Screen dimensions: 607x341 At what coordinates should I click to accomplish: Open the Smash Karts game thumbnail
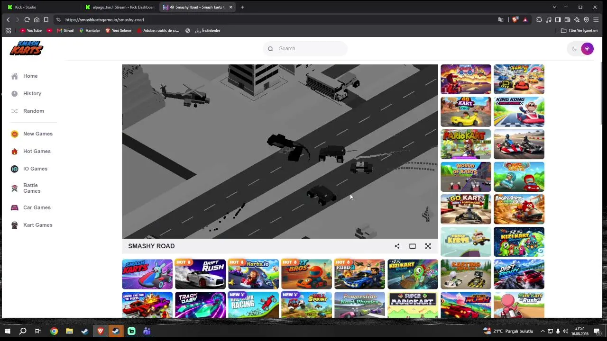pos(147,274)
